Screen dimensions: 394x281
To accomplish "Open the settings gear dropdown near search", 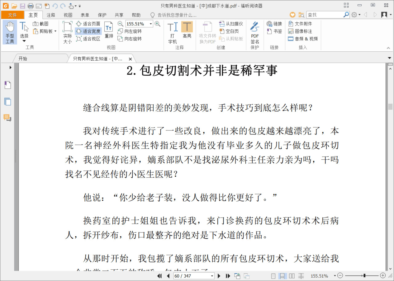I will coord(356,15).
